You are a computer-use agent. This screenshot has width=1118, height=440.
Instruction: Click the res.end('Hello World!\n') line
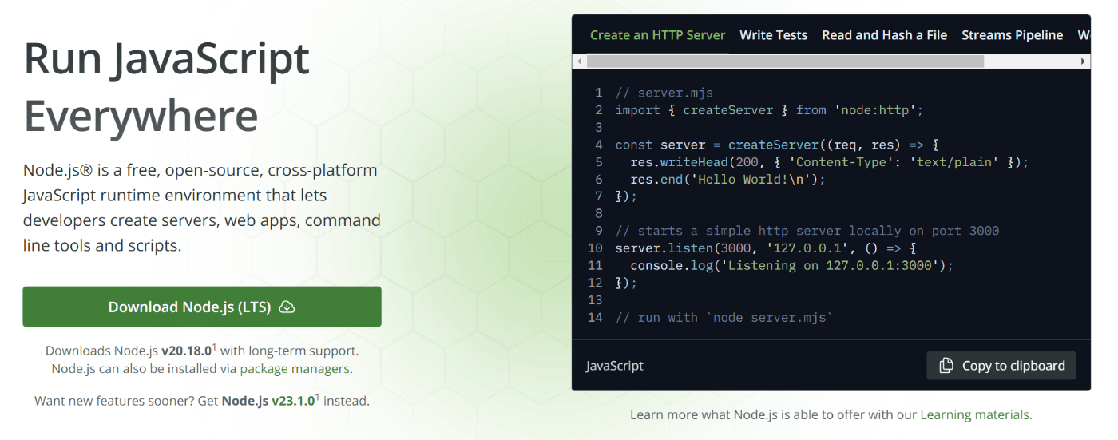[x=727, y=179]
